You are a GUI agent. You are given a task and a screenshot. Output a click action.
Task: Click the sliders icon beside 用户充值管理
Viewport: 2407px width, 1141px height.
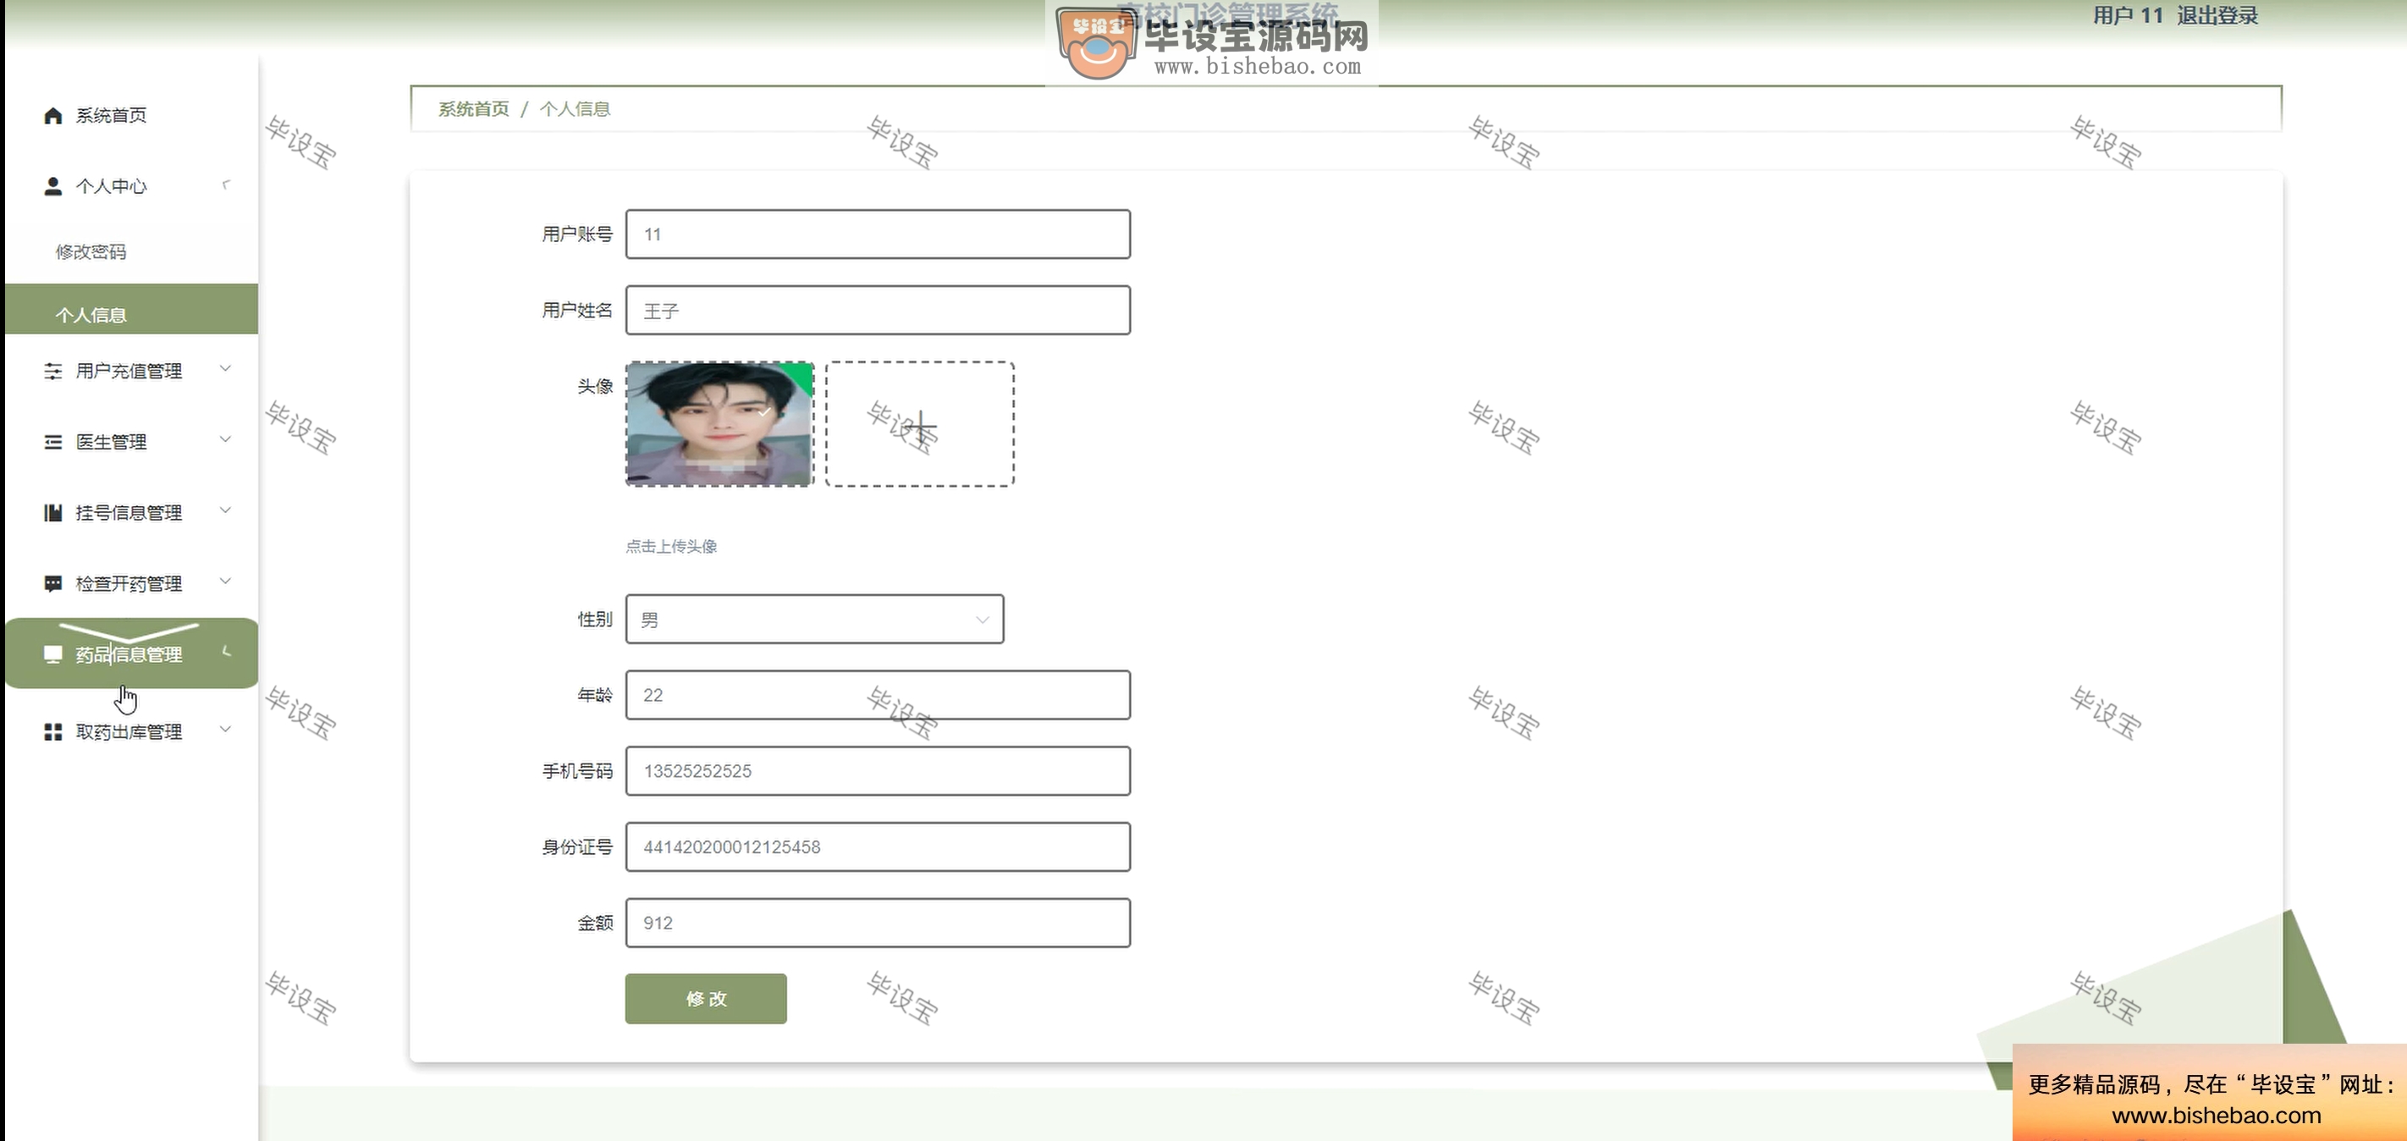pyautogui.click(x=52, y=371)
